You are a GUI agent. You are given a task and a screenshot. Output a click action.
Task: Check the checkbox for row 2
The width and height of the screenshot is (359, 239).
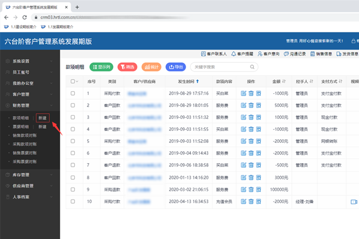click(x=72, y=105)
